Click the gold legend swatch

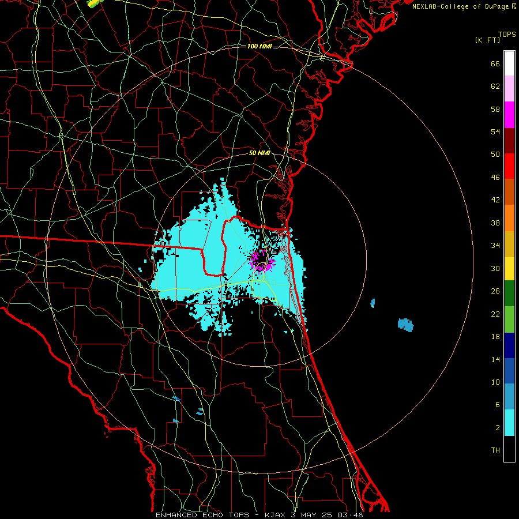click(509, 244)
